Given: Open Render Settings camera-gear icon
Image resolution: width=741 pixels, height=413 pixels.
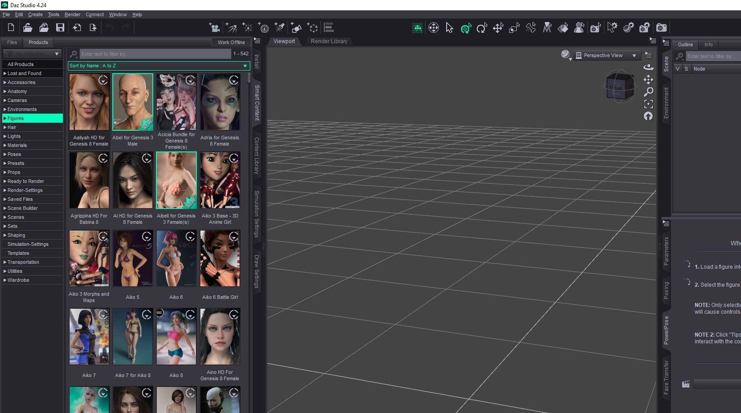Looking at the screenshot, I should (644, 28).
